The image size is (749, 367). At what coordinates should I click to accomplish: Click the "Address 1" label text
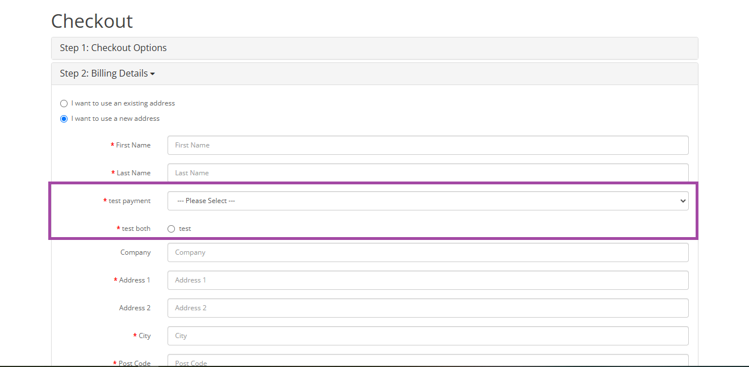135,280
